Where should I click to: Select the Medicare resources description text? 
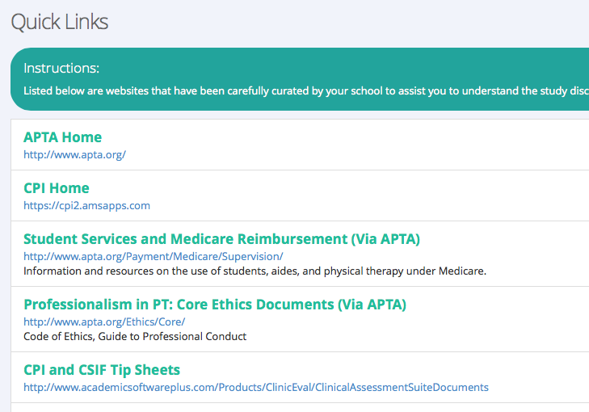tap(255, 271)
